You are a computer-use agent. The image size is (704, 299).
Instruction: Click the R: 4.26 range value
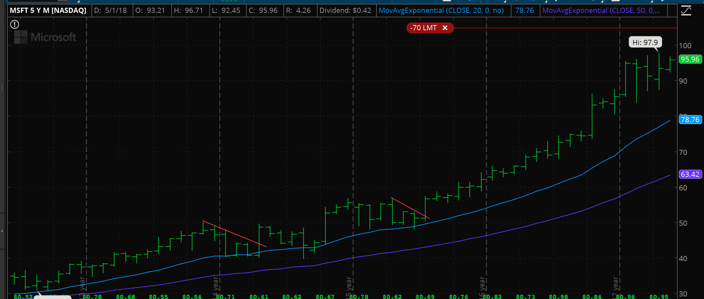click(x=299, y=11)
